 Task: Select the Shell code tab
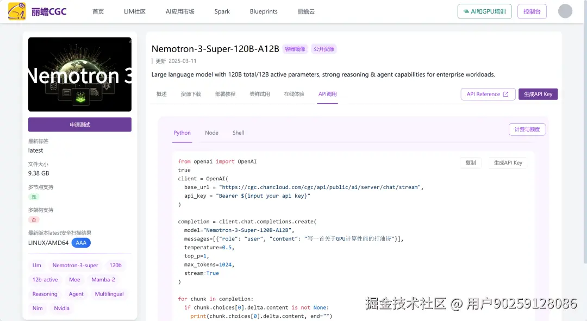click(238, 133)
